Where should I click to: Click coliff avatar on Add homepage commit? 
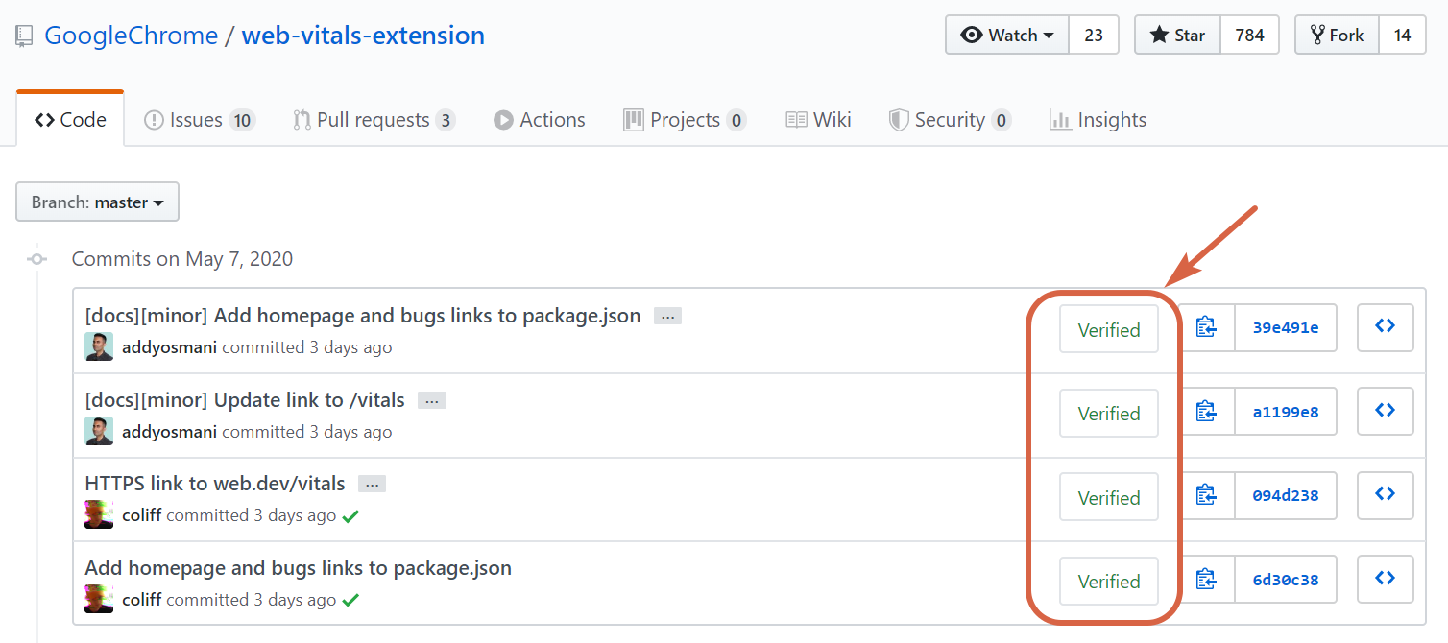99,599
